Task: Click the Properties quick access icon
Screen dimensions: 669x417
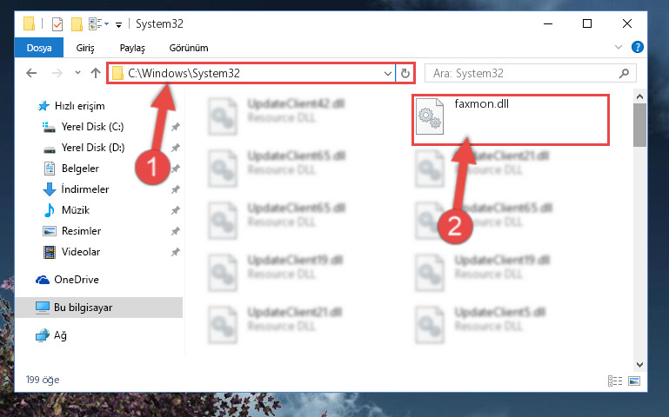Action: point(57,24)
